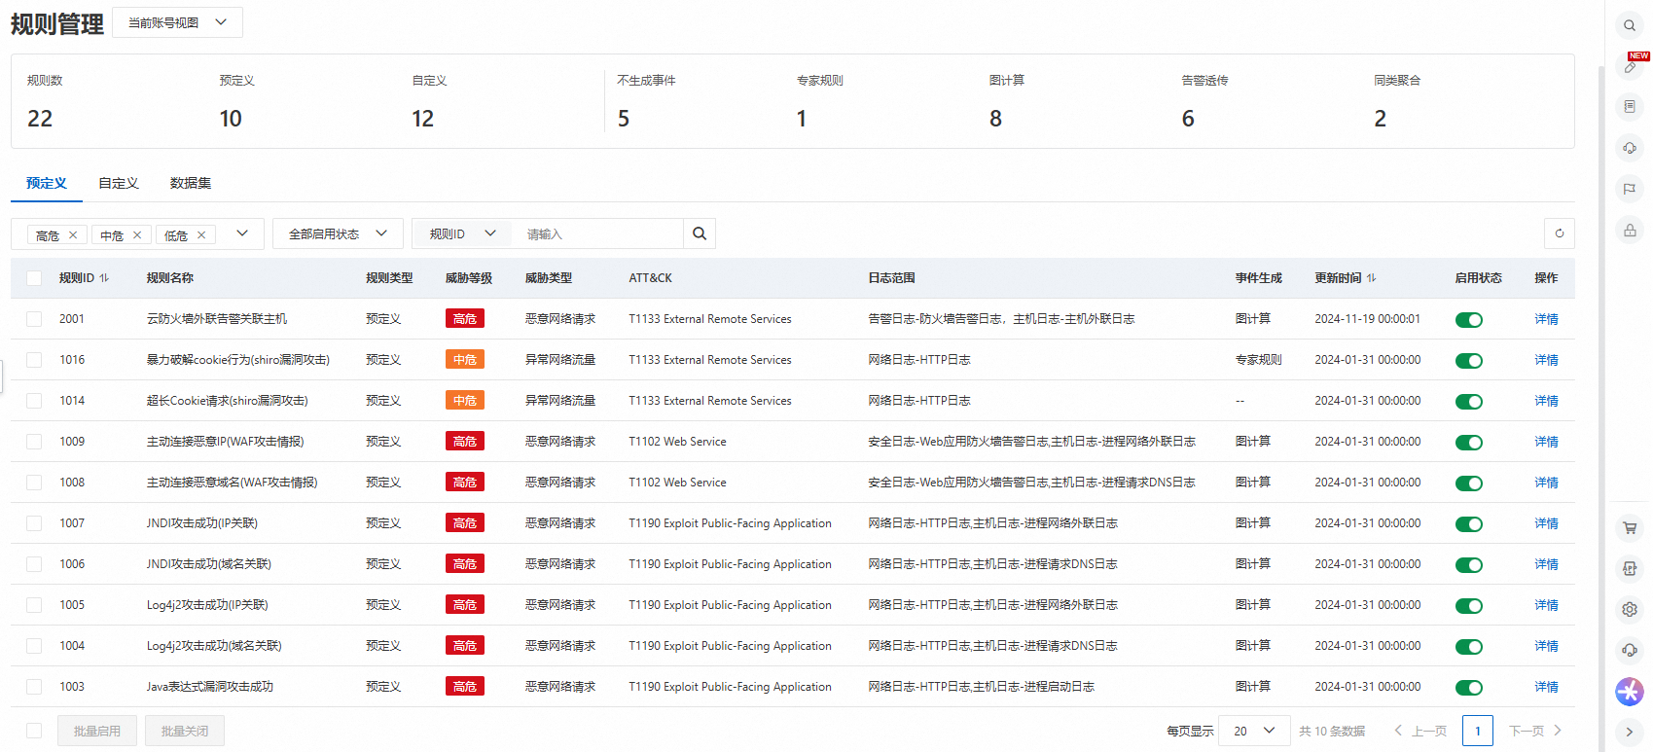Switch off rule 1006 enable status

1469,565
